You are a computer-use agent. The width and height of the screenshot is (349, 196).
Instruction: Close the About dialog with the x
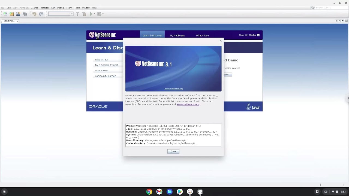coord(221,41)
